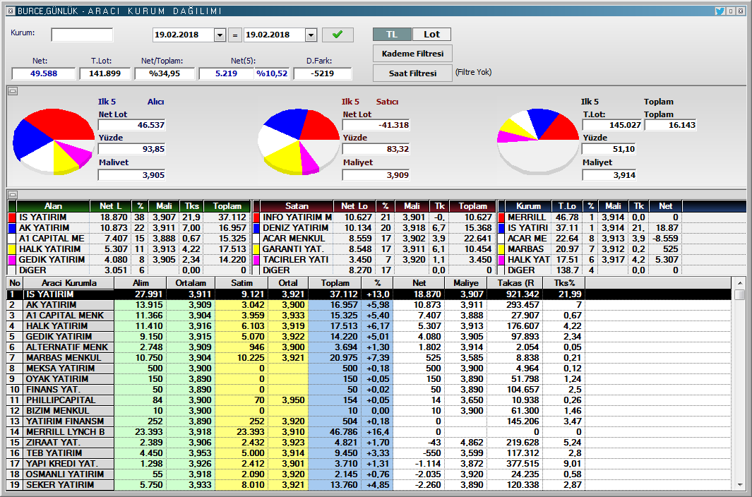Click the Ilk 5 Alıcı pie chart
This screenshot has height=497, width=752.
point(54,141)
